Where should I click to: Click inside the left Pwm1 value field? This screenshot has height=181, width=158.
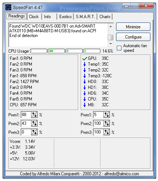click(26, 115)
